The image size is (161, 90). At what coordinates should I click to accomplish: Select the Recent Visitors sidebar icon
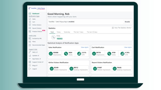click(30, 28)
